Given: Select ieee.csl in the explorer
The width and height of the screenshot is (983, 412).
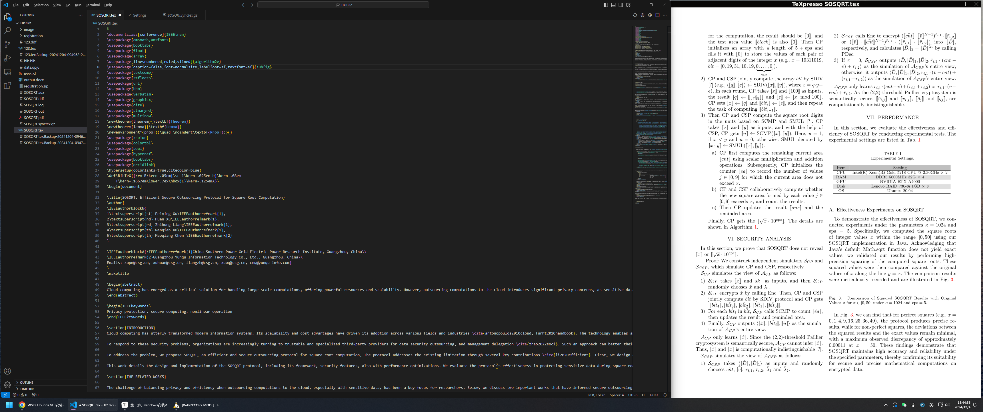Looking at the screenshot, I should [51, 73].
